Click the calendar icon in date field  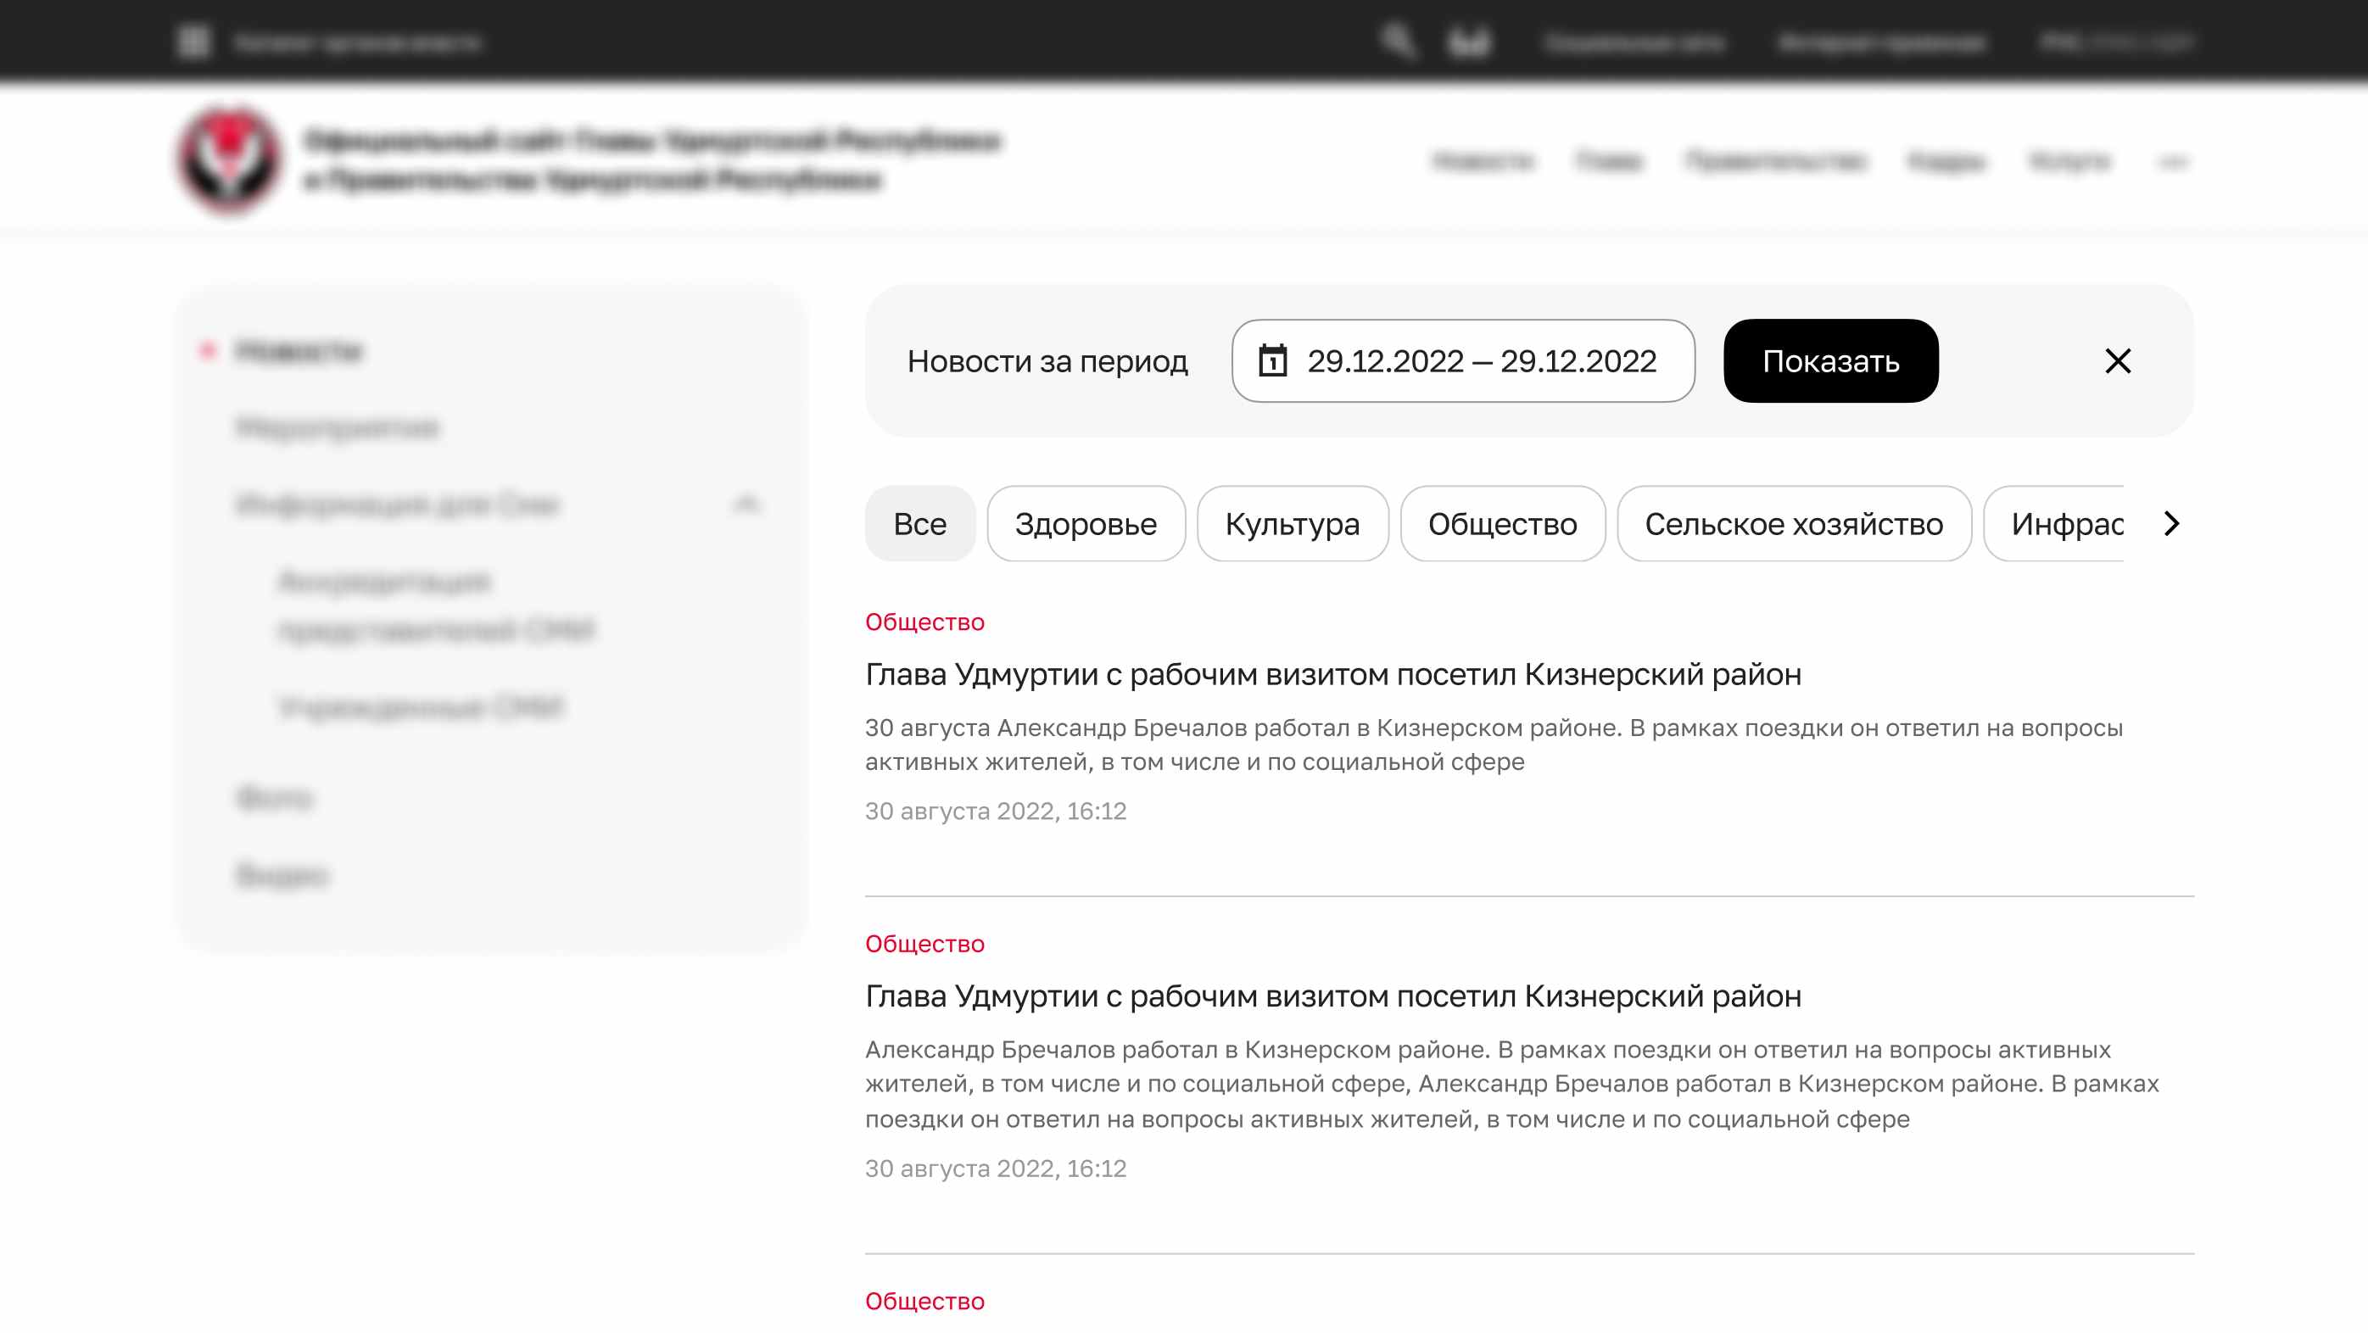[x=1272, y=360]
